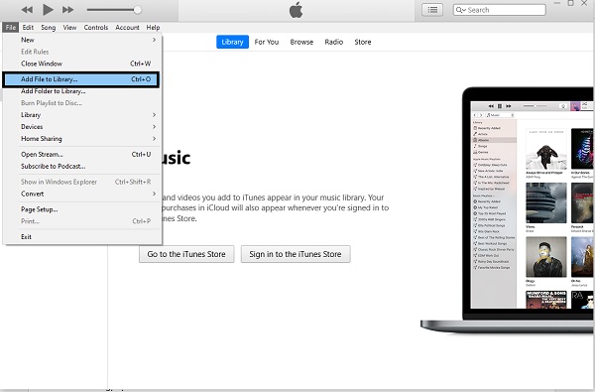This screenshot has height=392, width=595.
Task: Open the Account menu
Action: click(128, 28)
